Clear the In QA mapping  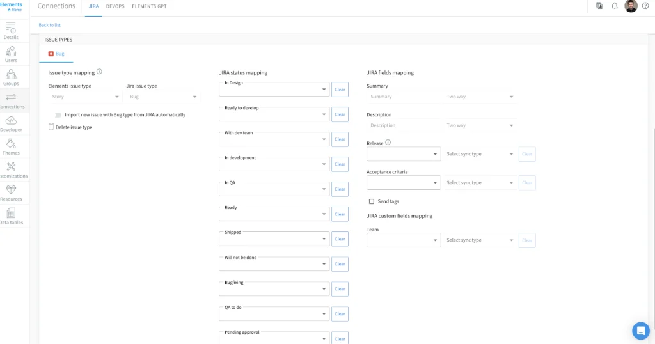[x=340, y=189]
